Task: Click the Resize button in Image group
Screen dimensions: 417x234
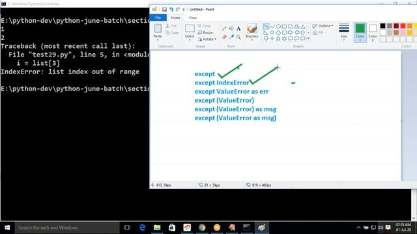Action: click(x=205, y=32)
